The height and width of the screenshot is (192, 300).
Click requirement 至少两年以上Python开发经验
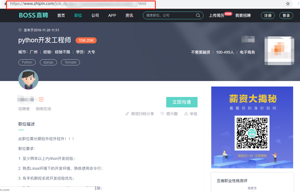(x=46, y=158)
